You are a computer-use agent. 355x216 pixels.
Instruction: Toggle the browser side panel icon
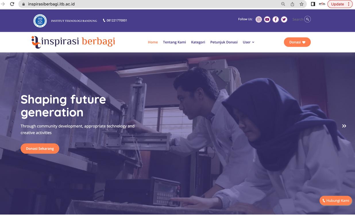tap(313, 4)
